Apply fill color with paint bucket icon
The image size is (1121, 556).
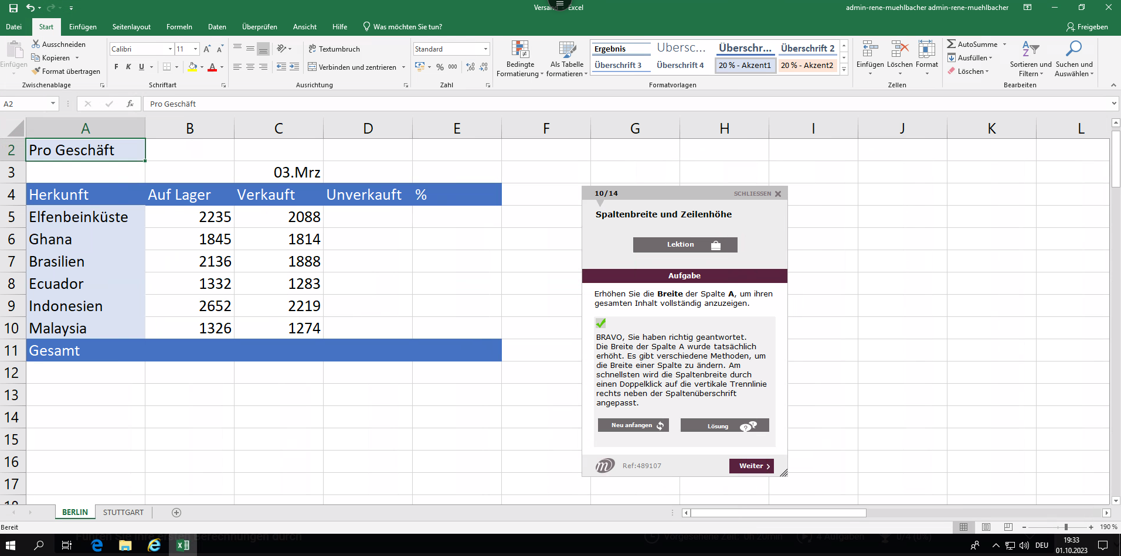pos(192,67)
